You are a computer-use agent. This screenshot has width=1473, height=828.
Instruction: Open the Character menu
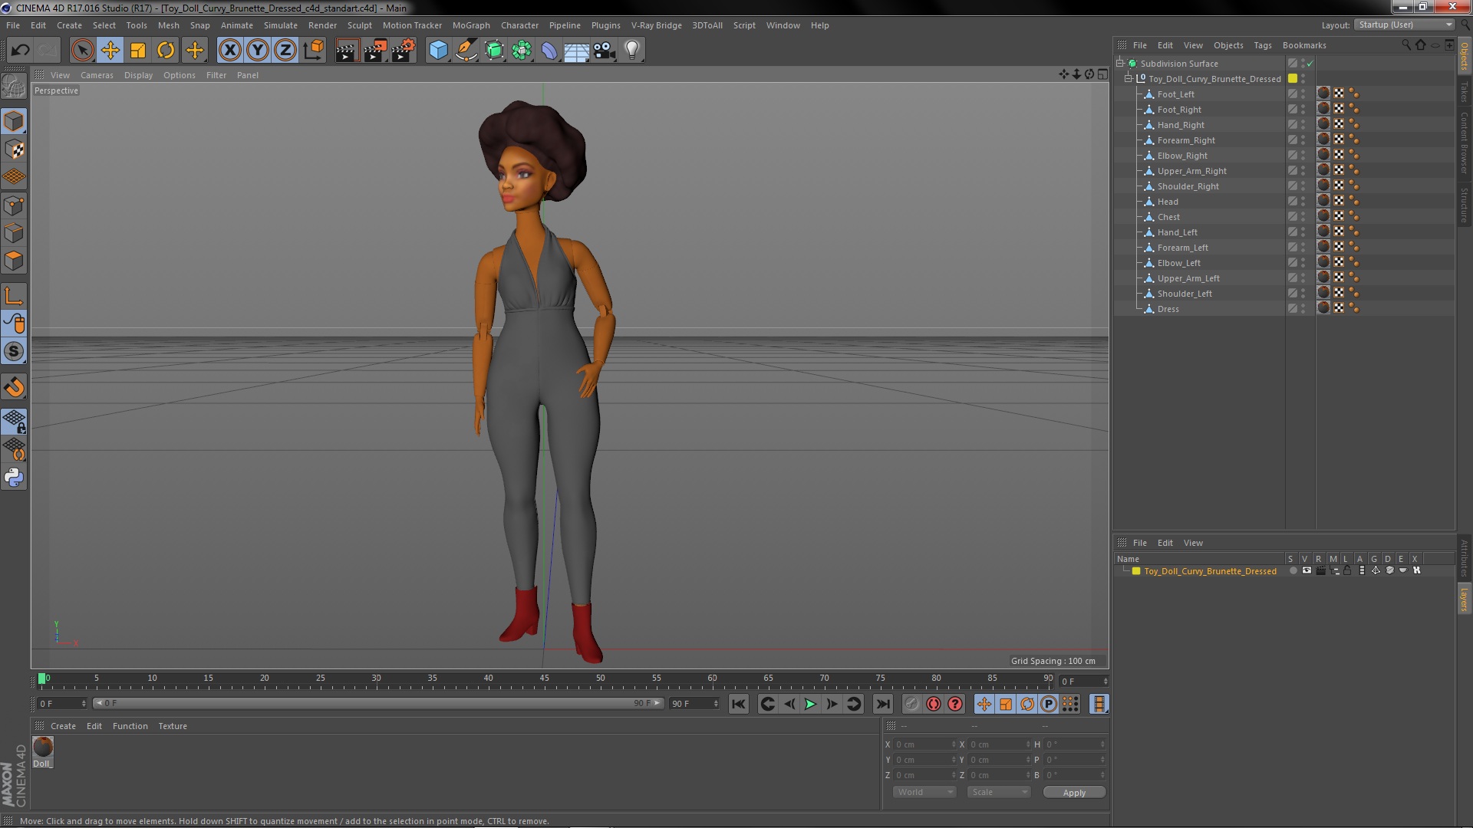click(x=519, y=25)
